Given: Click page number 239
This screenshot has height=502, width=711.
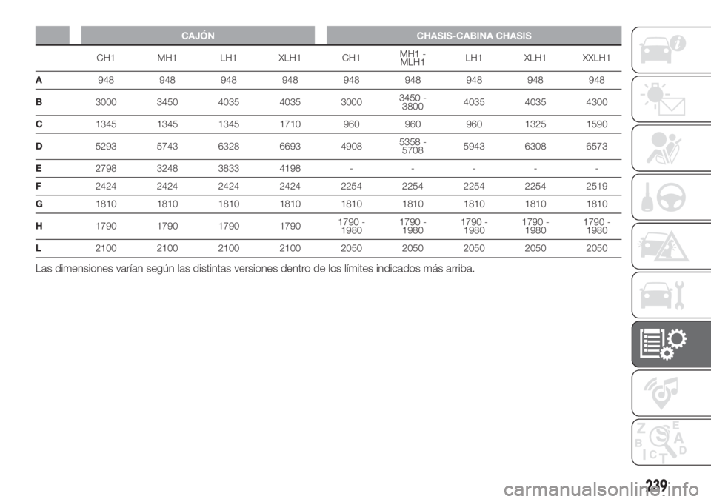Looking at the screenshot, I should (657, 485).
